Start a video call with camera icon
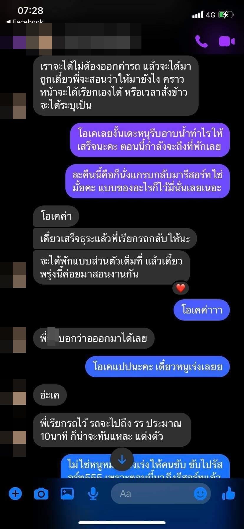The image size is (244, 529). (227, 41)
